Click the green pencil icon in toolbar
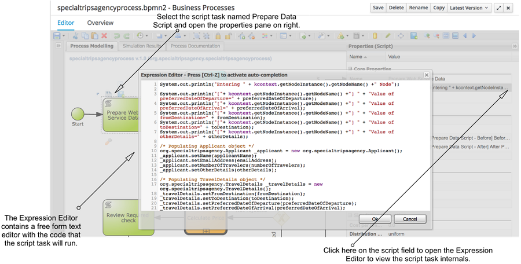Screen dimensions: 521x264 click(x=388, y=36)
